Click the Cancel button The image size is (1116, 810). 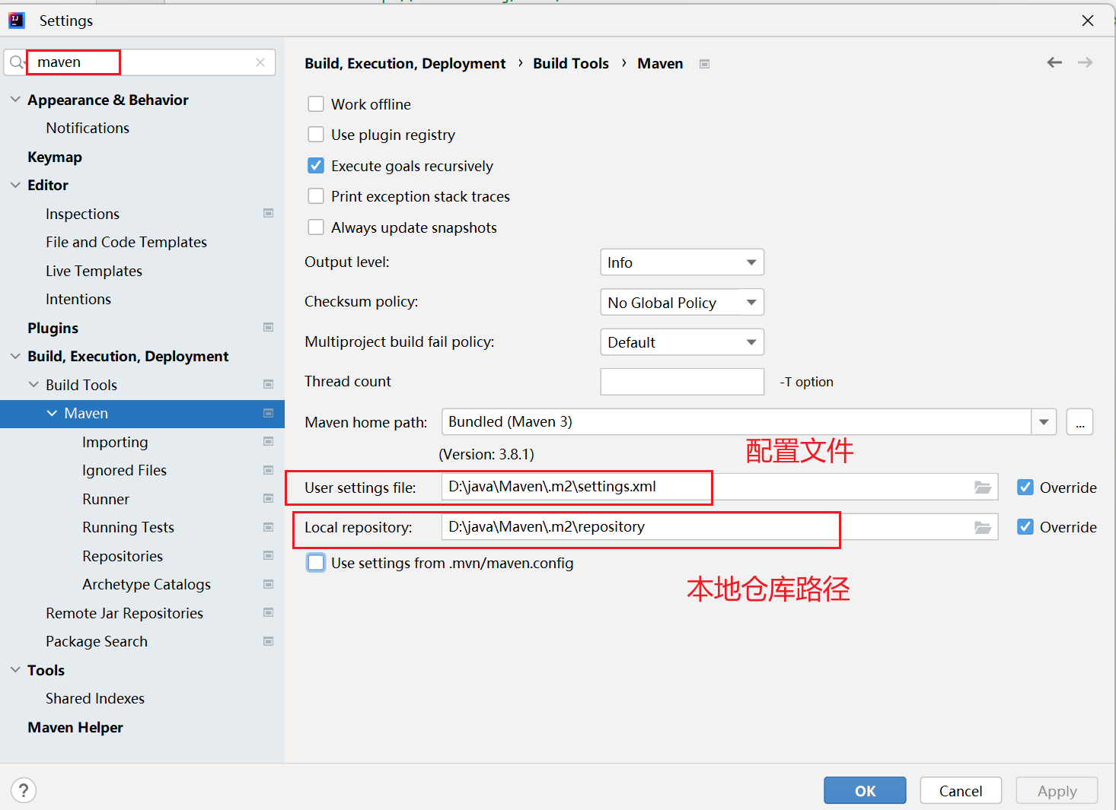pyautogui.click(x=961, y=790)
